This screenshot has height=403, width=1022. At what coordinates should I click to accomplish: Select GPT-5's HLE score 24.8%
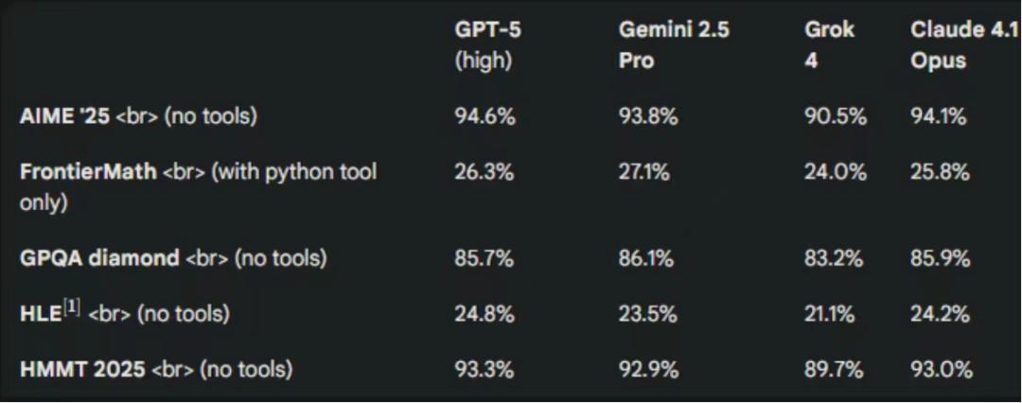tap(484, 313)
